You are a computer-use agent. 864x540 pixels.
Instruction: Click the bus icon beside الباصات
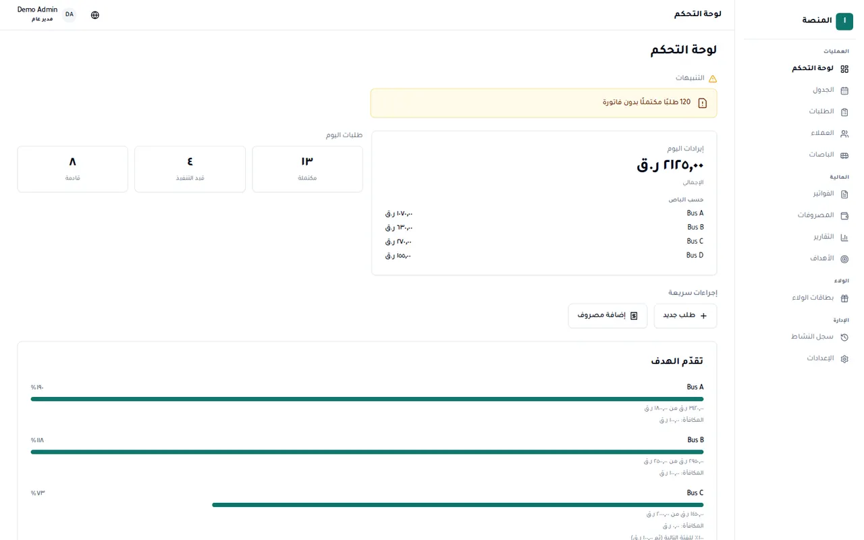[844, 155]
